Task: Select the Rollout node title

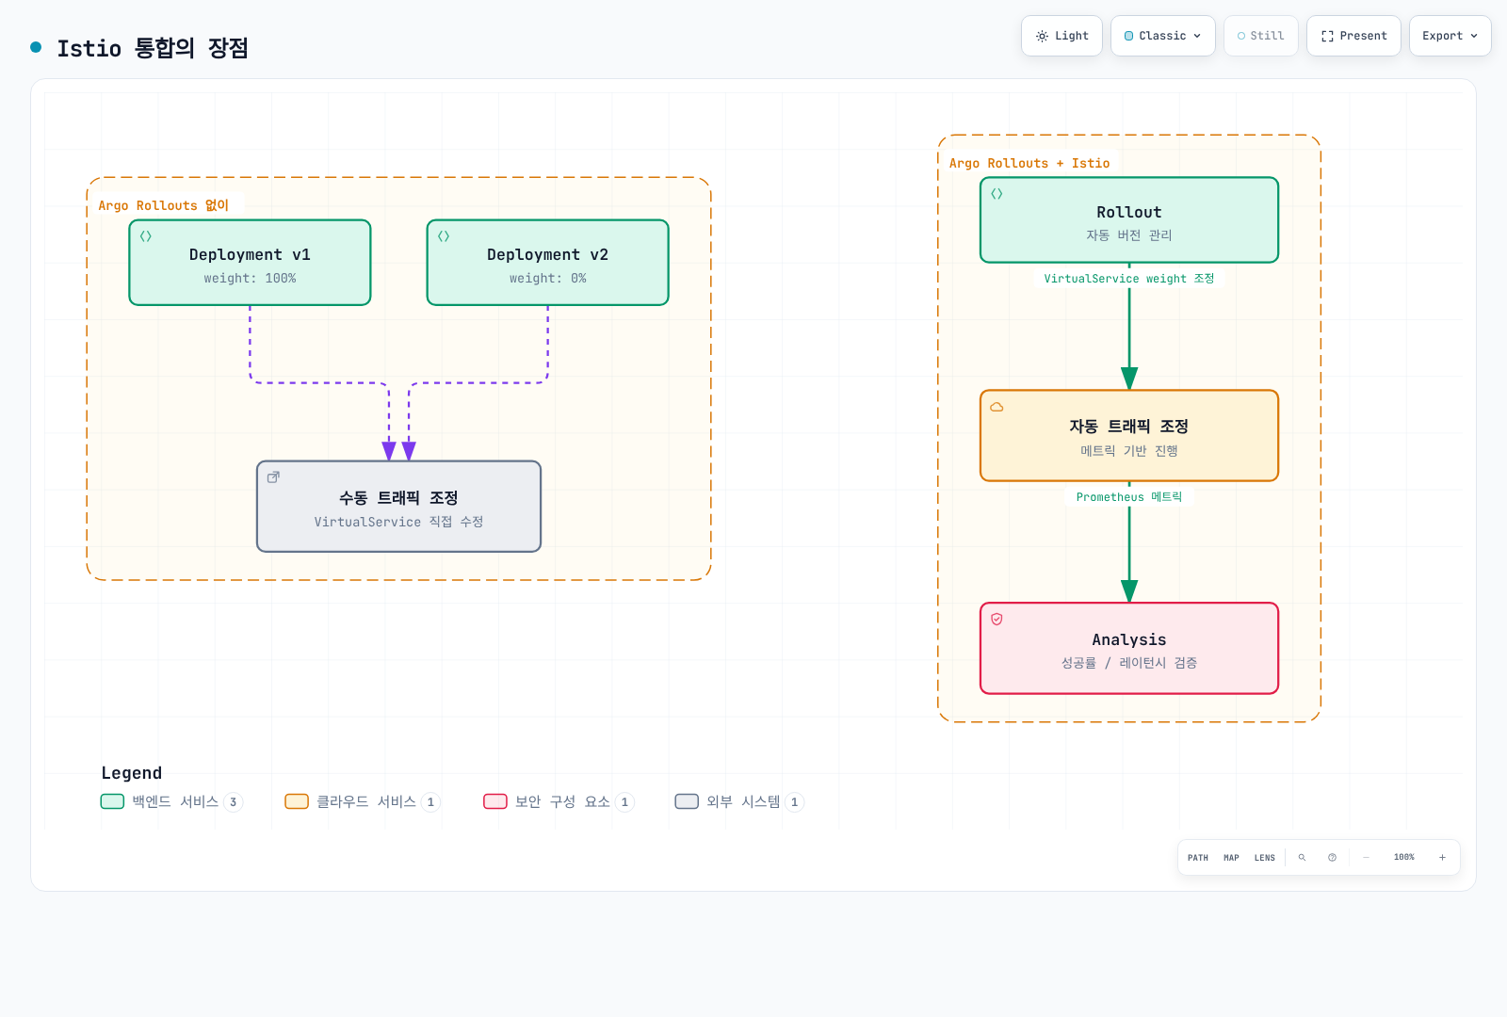Action: point(1128,212)
